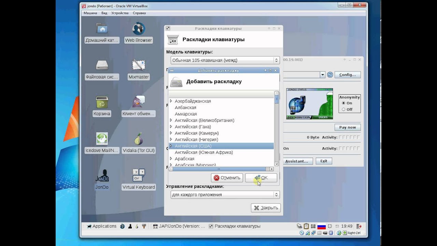Launch the Web Browser desktop icon
This screenshot has height=246, width=437.
coord(138,33)
